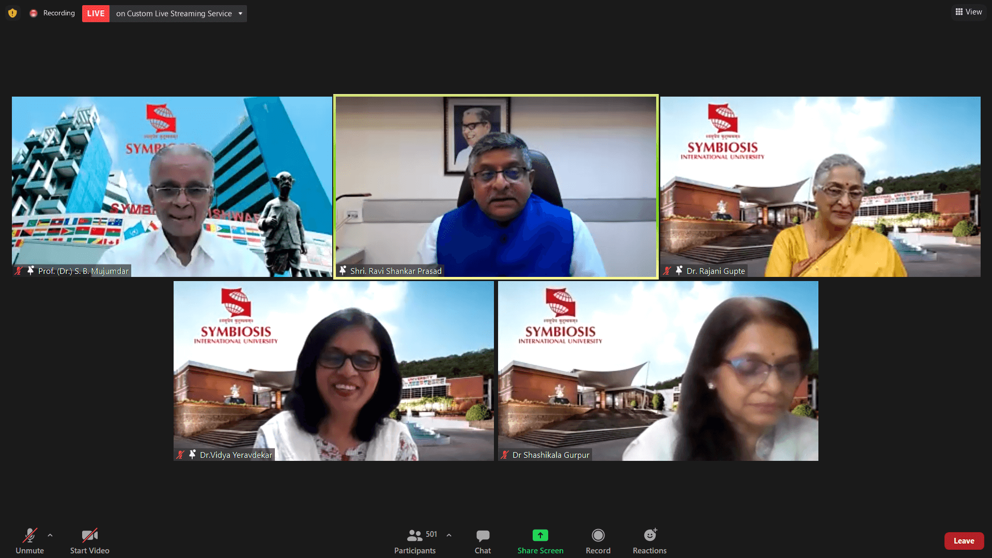Viewport: 992px width, 558px height.
Task: Click the encryption shield icon
Action: click(x=12, y=13)
